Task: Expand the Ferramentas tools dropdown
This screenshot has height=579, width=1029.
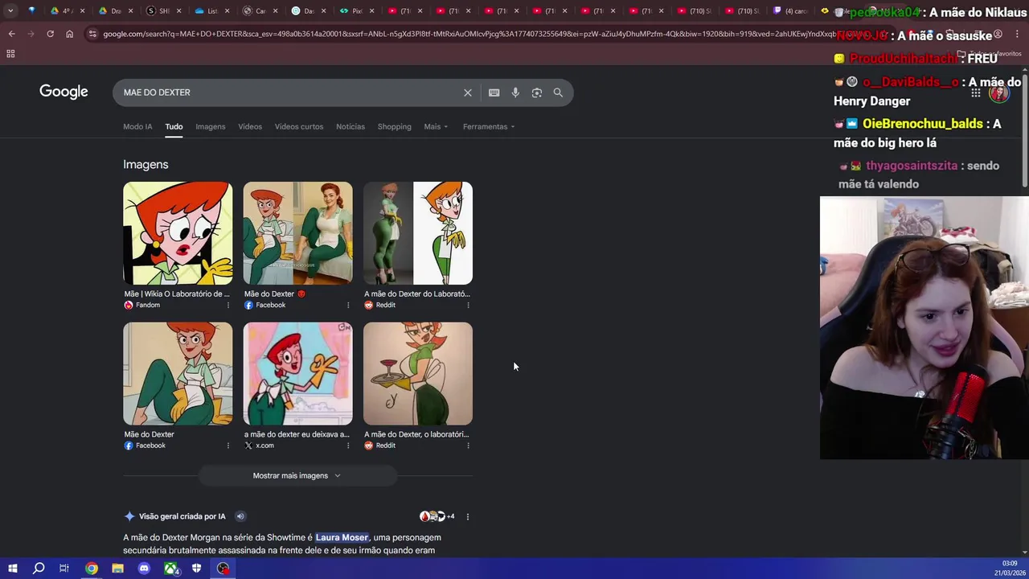Action: click(x=489, y=126)
